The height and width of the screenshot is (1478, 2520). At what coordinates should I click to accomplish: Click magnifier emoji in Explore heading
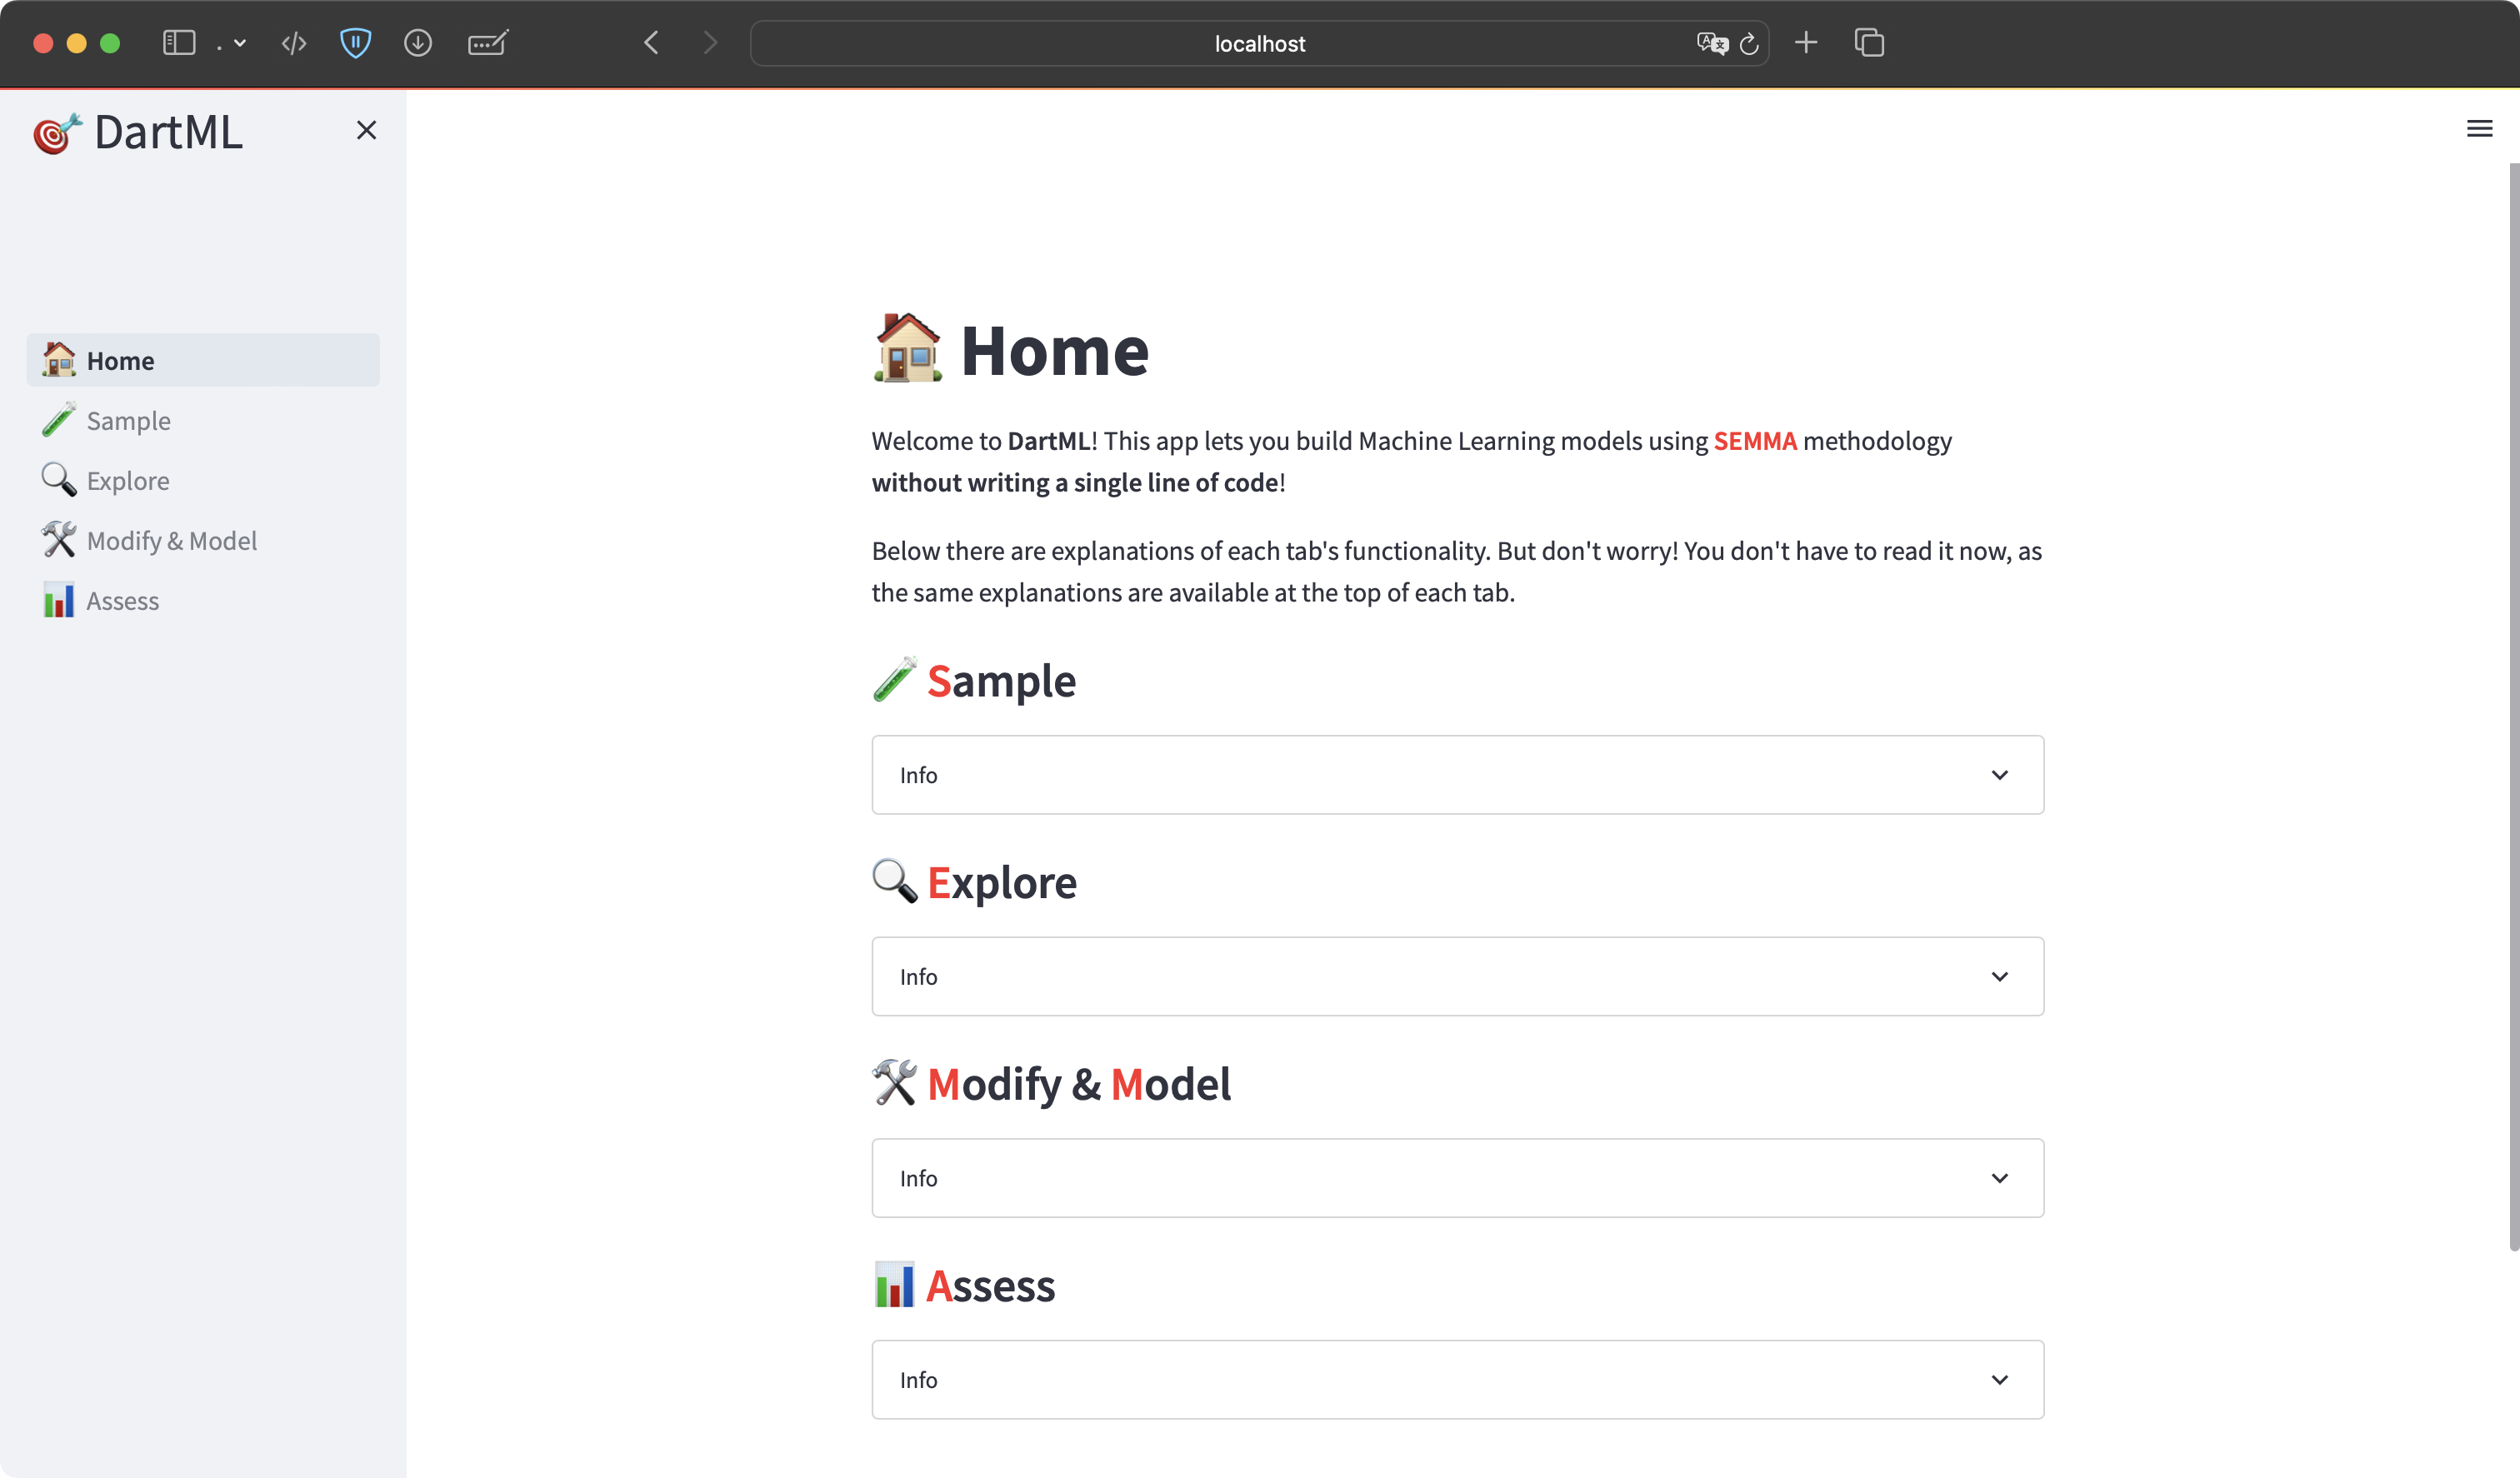[x=894, y=881]
